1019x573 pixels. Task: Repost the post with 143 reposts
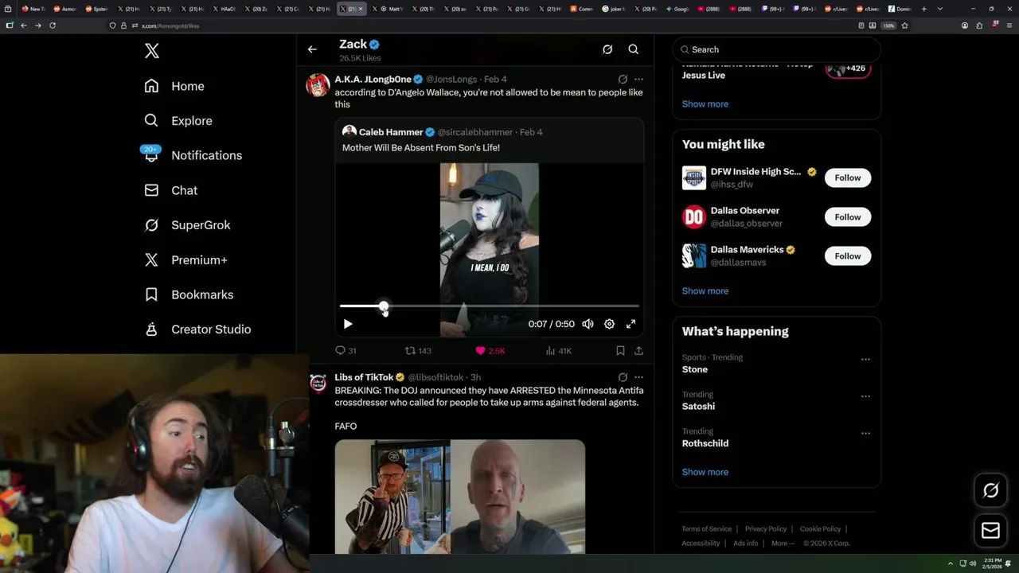pyautogui.click(x=418, y=351)
